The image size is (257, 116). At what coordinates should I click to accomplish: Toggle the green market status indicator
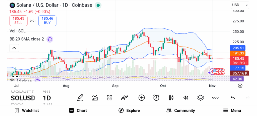pos(98,5)
